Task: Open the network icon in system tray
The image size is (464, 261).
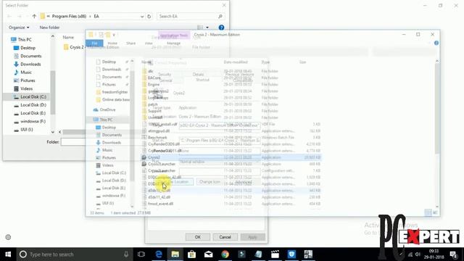Action: tap(410, 254)
